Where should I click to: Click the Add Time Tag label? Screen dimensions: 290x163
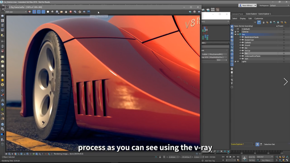[210, 161]
